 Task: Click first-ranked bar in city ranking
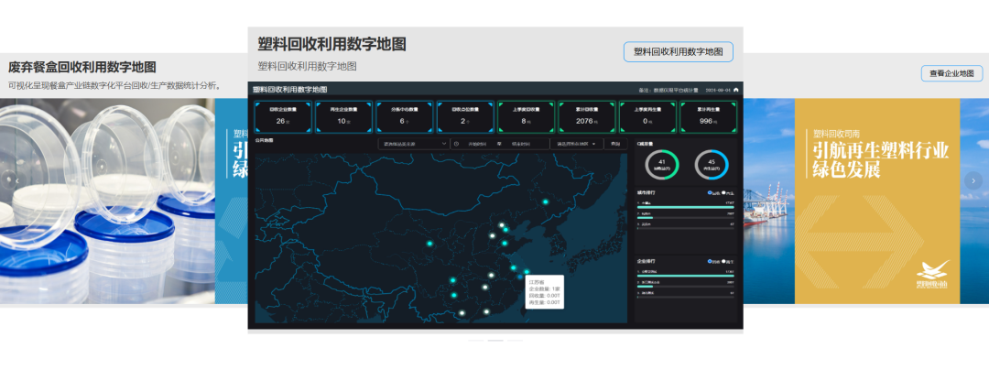pos(686,206)
